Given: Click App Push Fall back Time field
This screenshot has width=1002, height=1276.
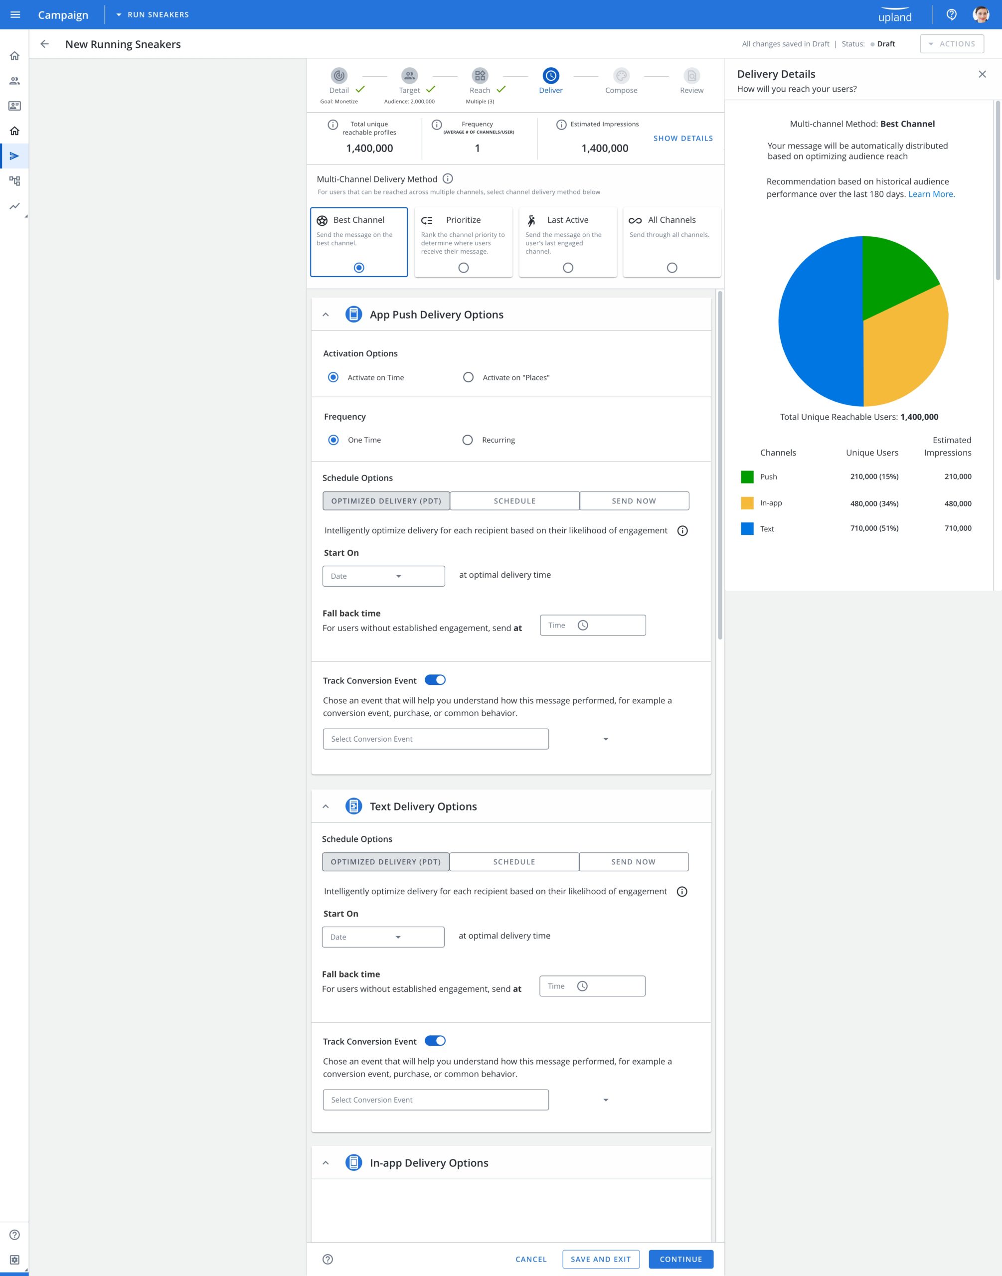Looking at the screenshot, I should pos(593,625).
